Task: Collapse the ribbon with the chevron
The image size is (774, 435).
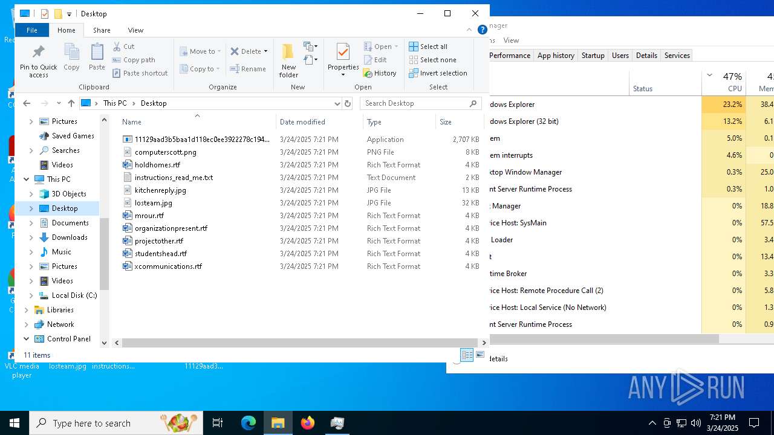Action: 469,30
